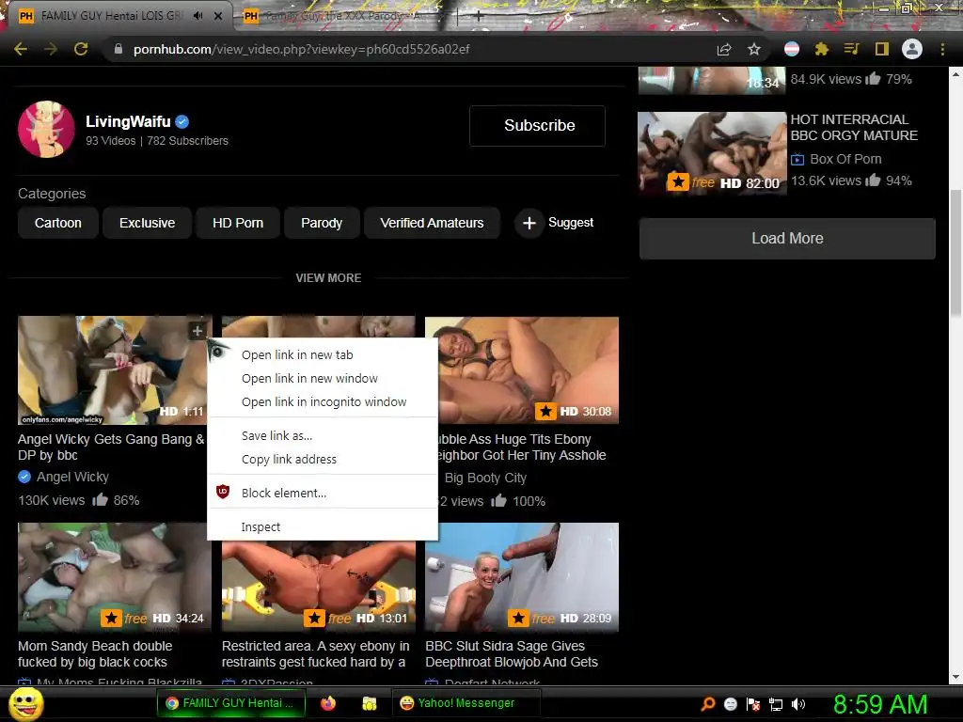Choose Open link in incognito window
The image size is (963, 722).
pos(323,401)
